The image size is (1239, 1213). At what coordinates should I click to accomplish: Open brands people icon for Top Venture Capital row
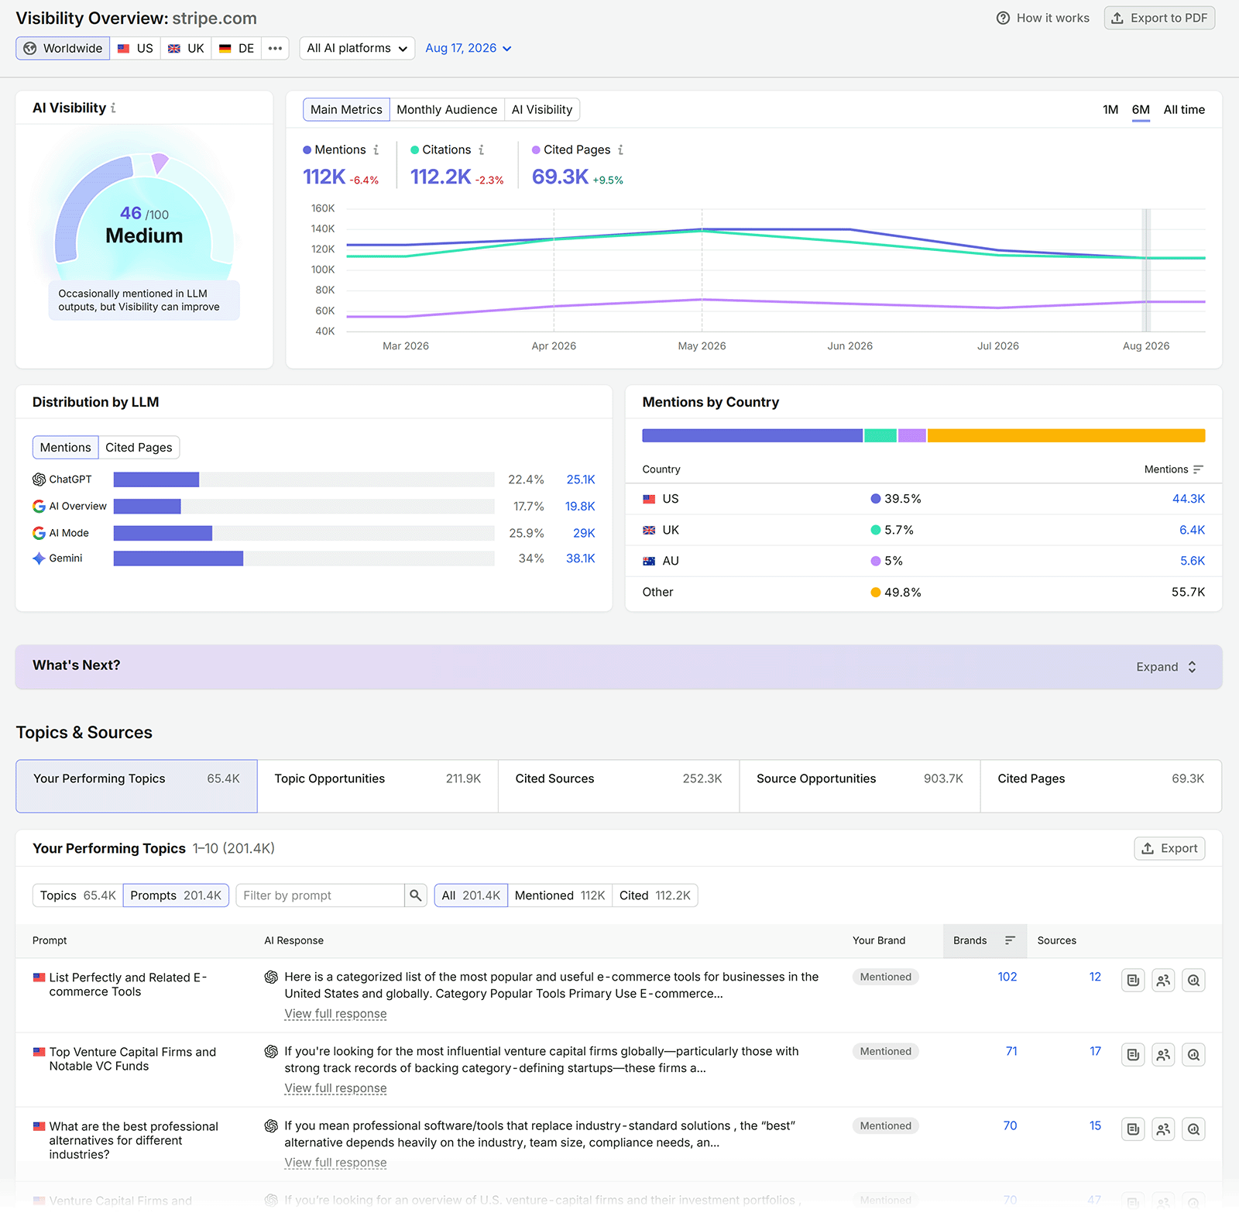pos(1163,1055)
